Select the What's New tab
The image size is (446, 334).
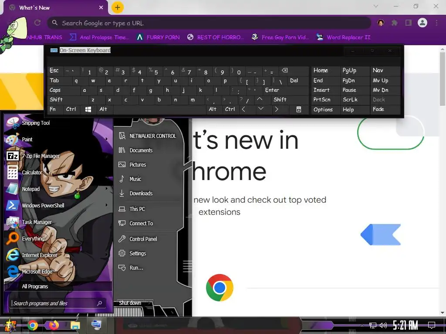[x=55, y=8]
